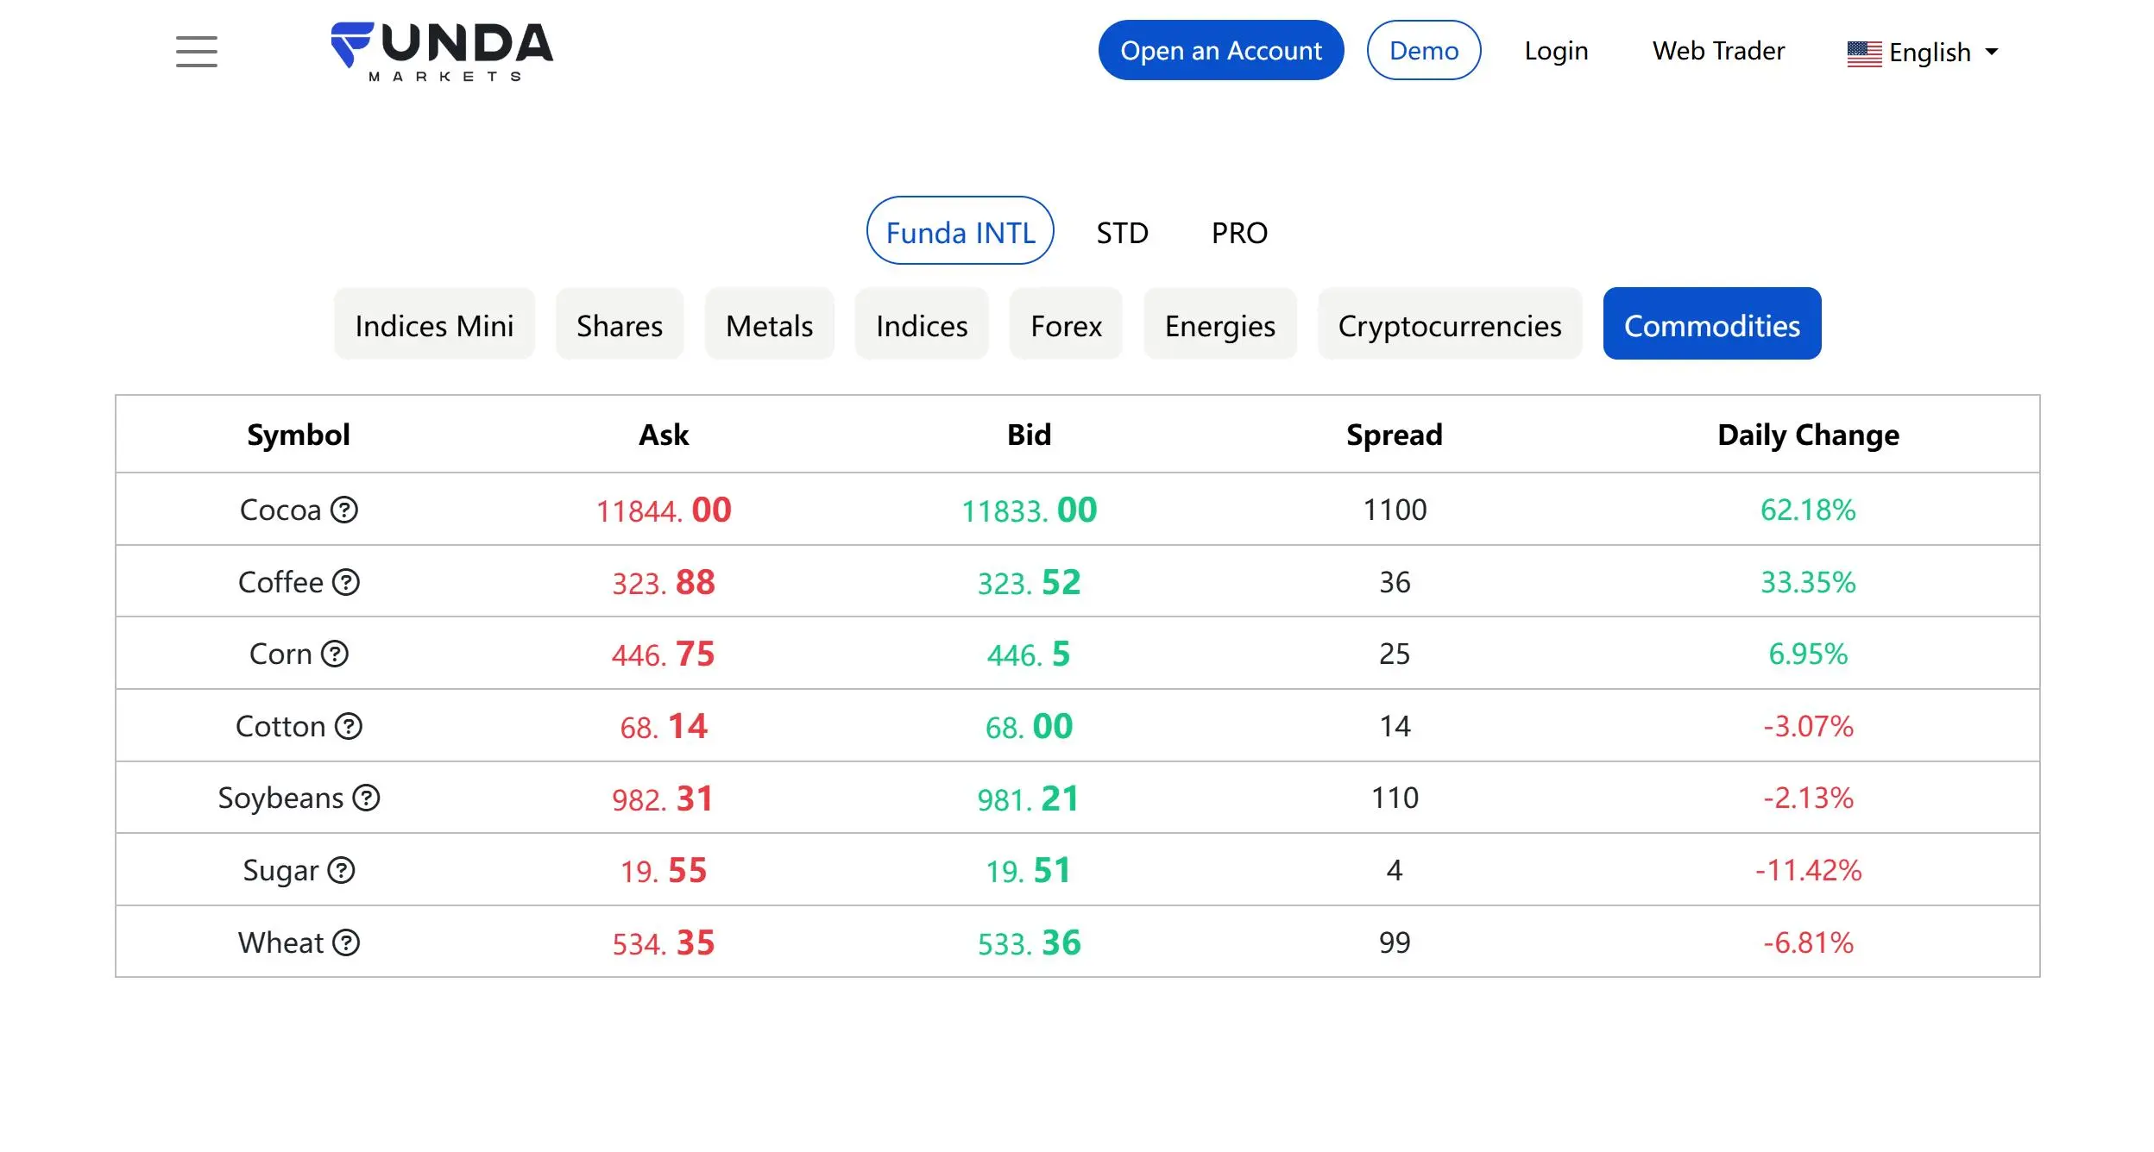Viewport: 2154px width, 1152px height.
Task: Click the Cocoa symbol name
Action: (x=280, y=510)
